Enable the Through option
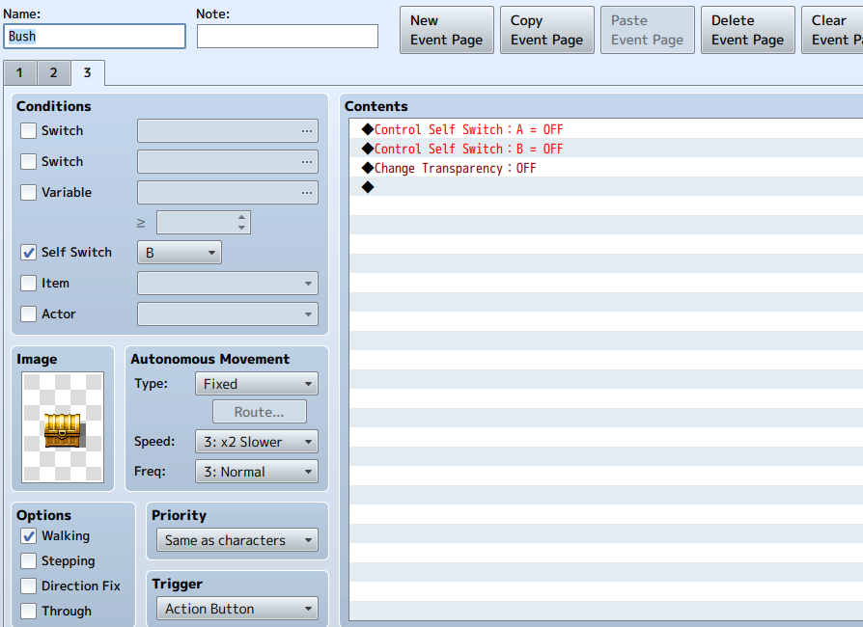863x627 pixels. point(28,611)
